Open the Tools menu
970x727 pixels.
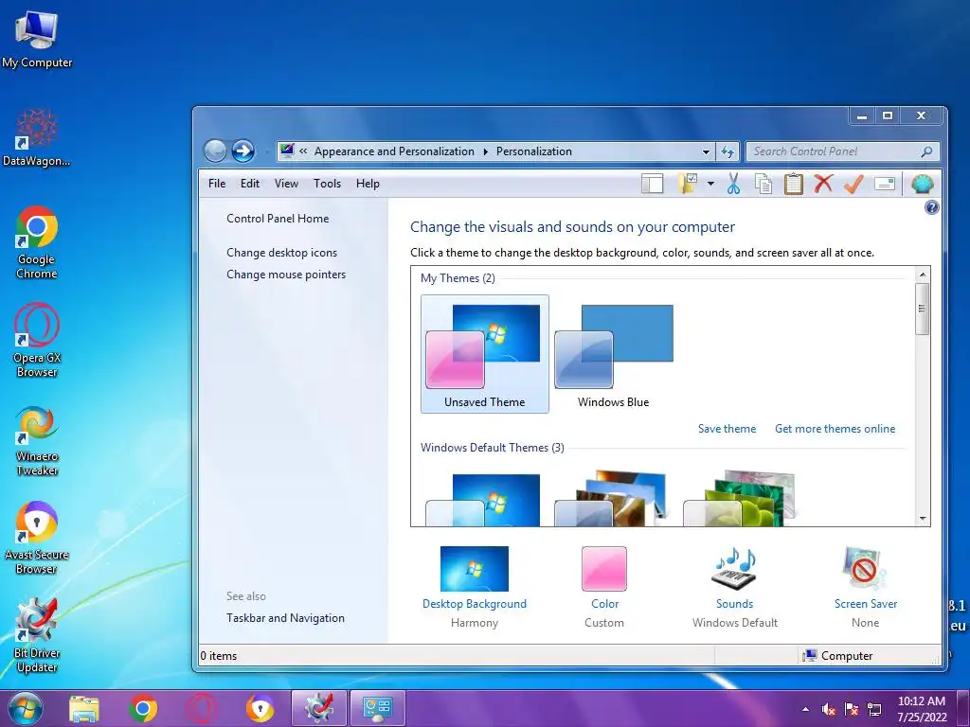[327, 184]
